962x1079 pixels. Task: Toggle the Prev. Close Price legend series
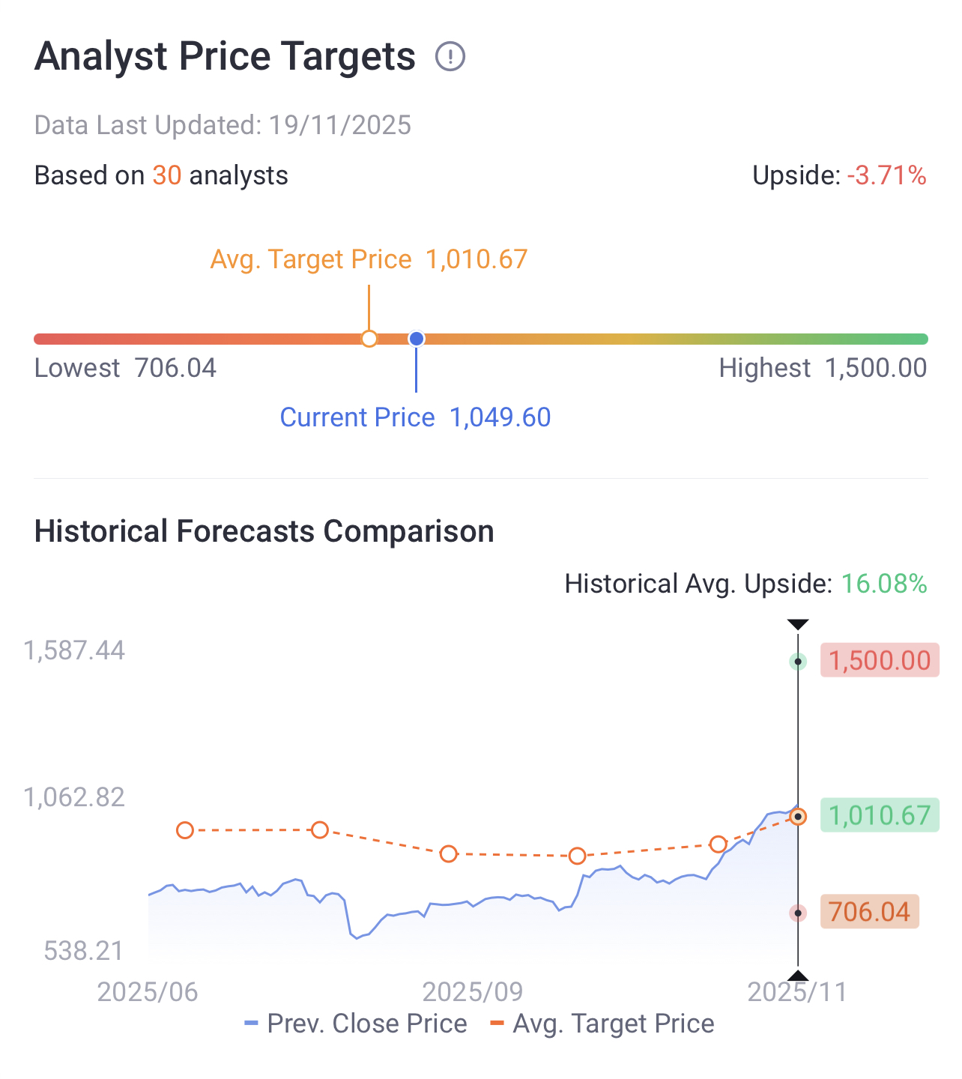click(357, 1024)
